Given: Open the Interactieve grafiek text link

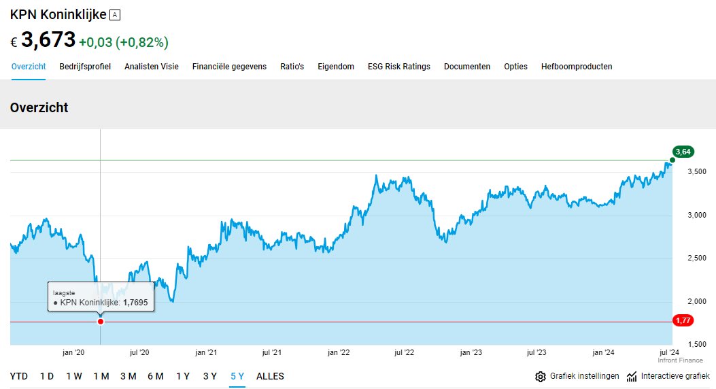Looking at the screenshot, I should coord(675,376).
